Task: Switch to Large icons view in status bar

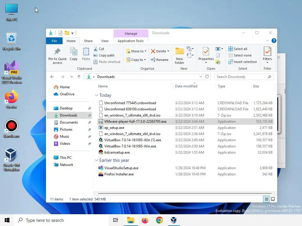Action: click(x=273, y=199)
